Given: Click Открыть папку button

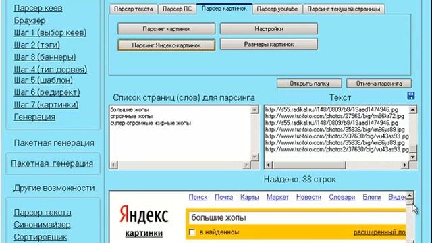Looking at the screenshot, I should coord(309,84).
